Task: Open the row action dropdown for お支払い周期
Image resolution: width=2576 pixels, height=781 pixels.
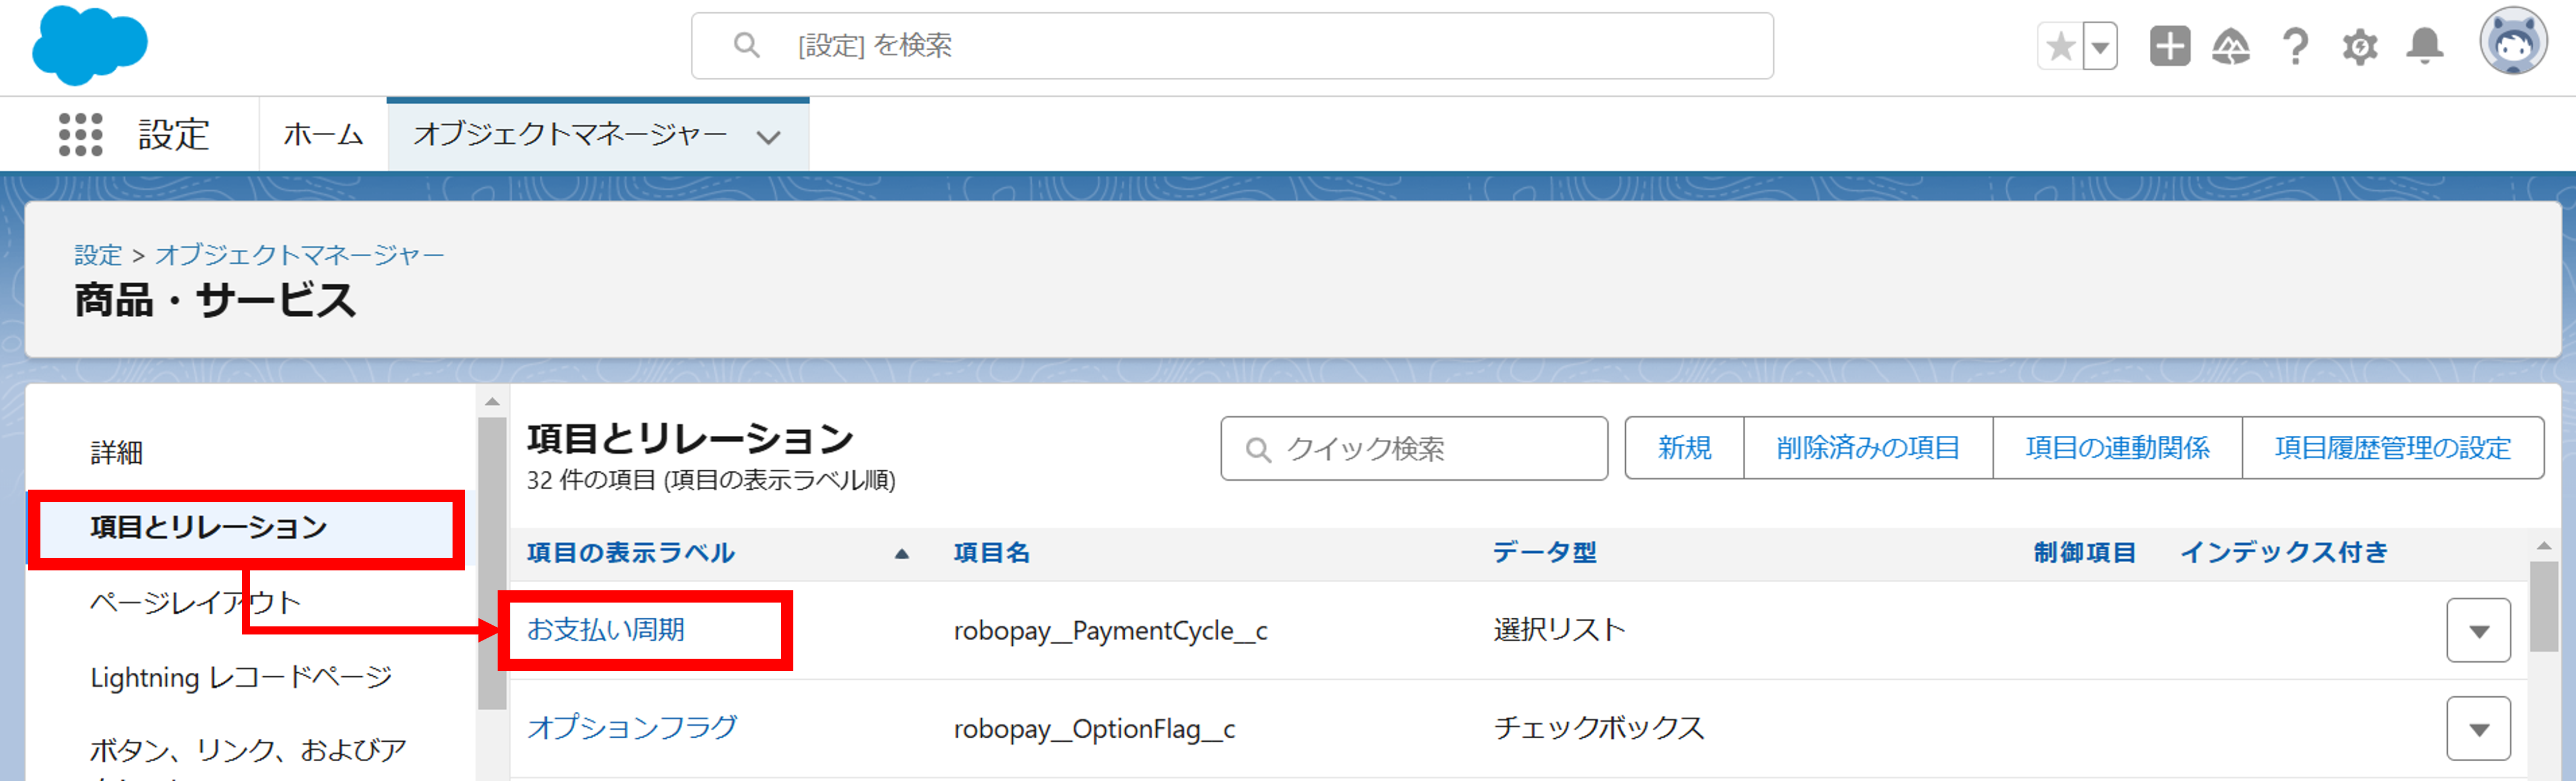Action: 2478,630
